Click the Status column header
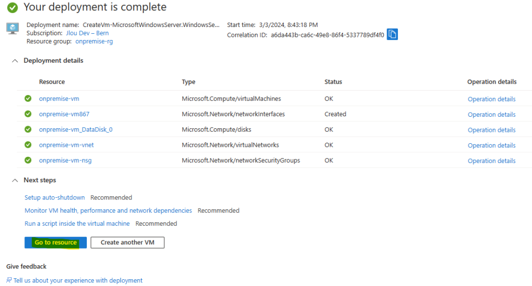 (333, 81)
